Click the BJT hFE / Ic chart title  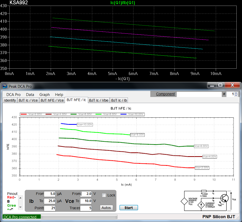tap(121, 108)
